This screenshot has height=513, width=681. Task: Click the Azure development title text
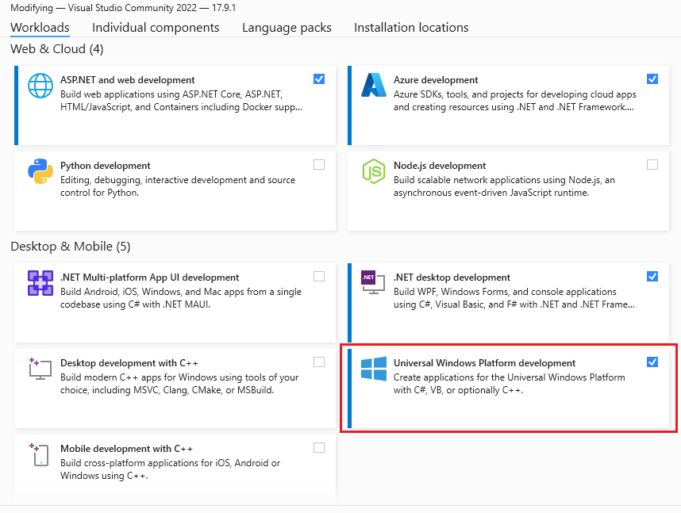436,80
